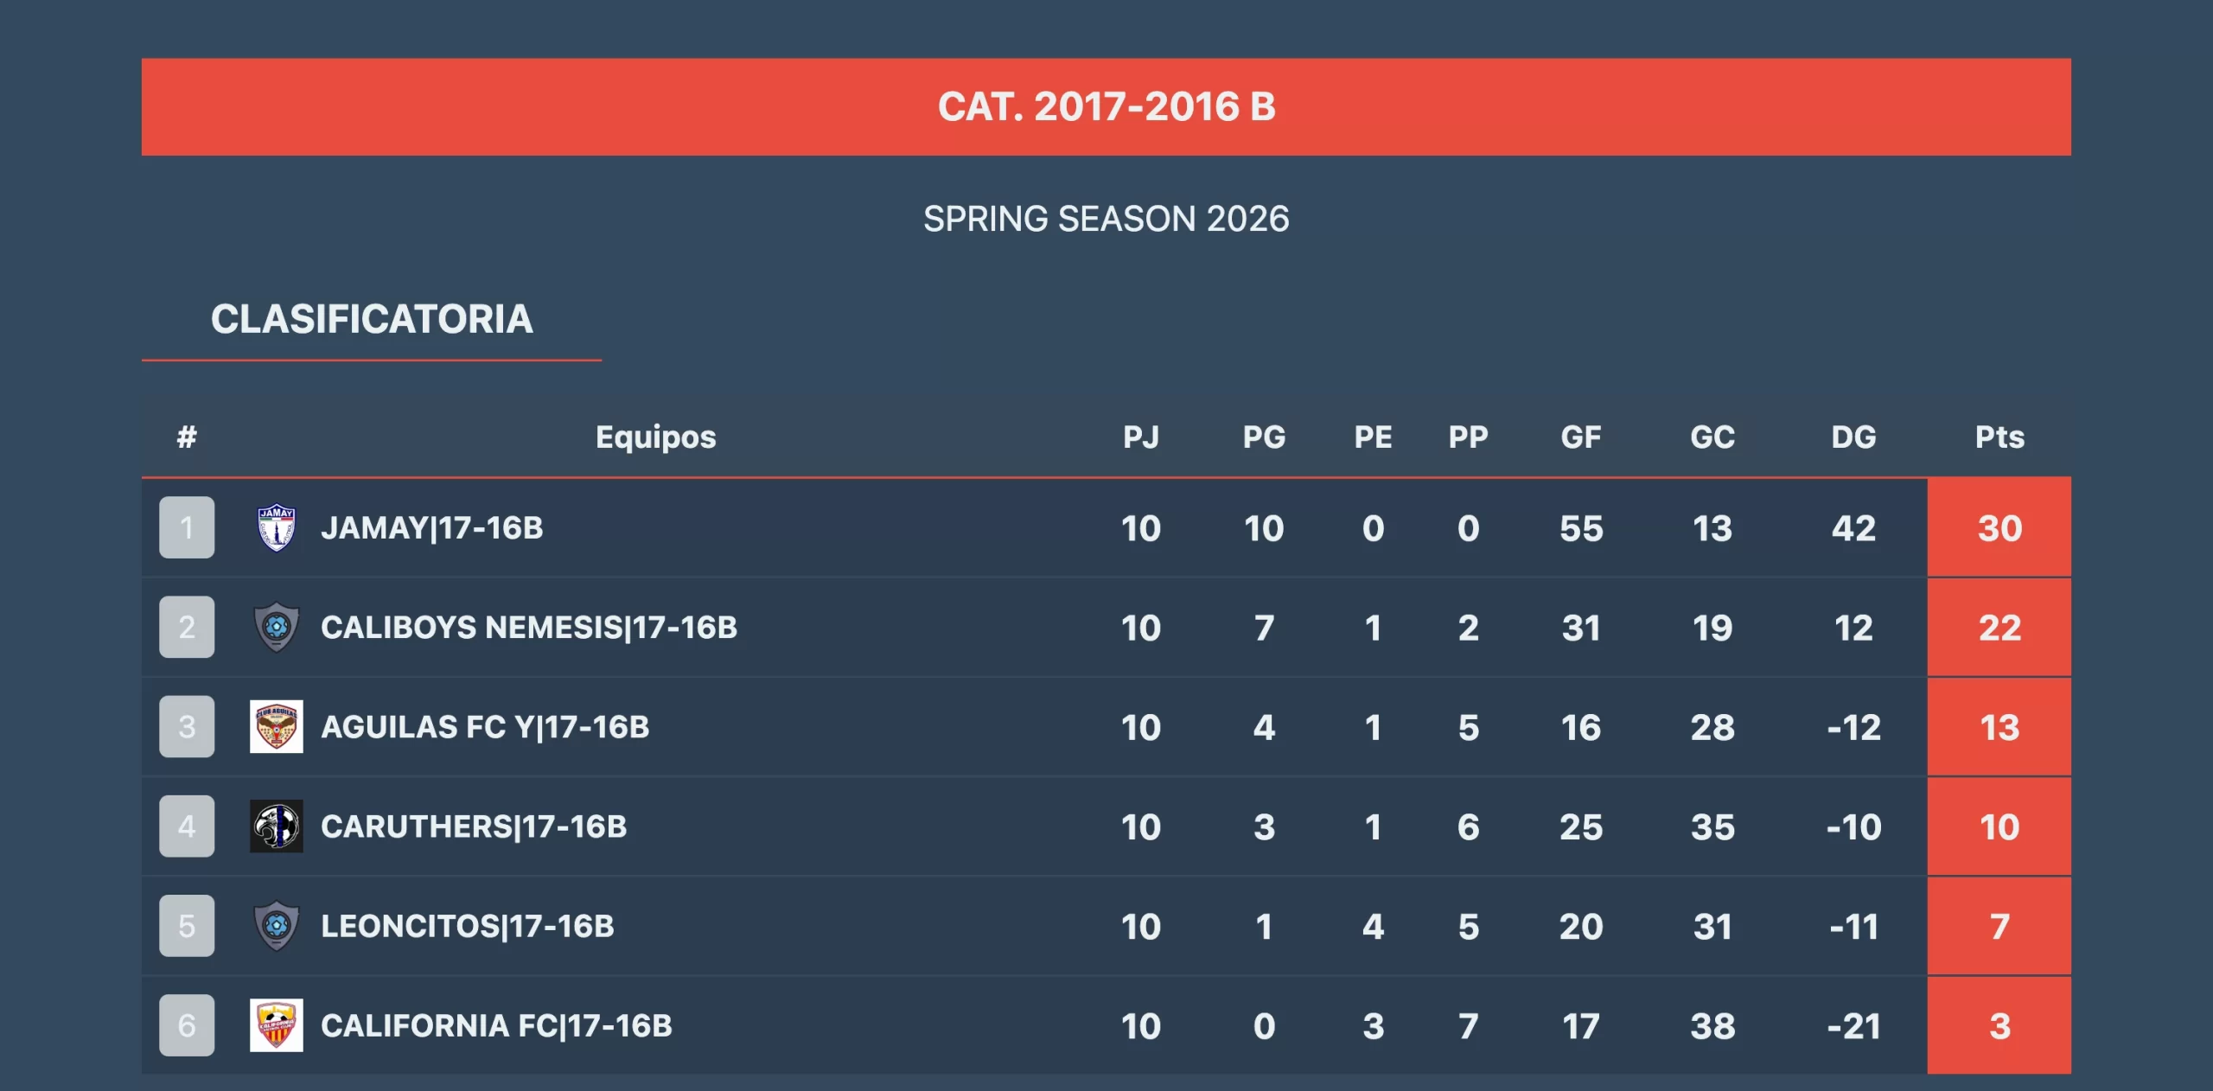
Task: Click the CAT. 2017-2016 B banner
Action: [1106, 107]
